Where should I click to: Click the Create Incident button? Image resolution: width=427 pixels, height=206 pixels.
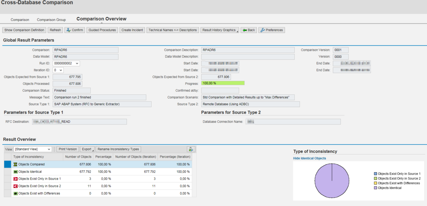132,30
